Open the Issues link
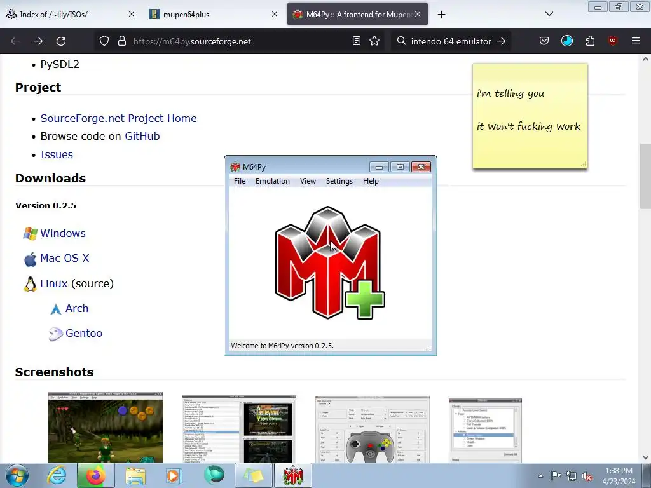 [57, 154]
